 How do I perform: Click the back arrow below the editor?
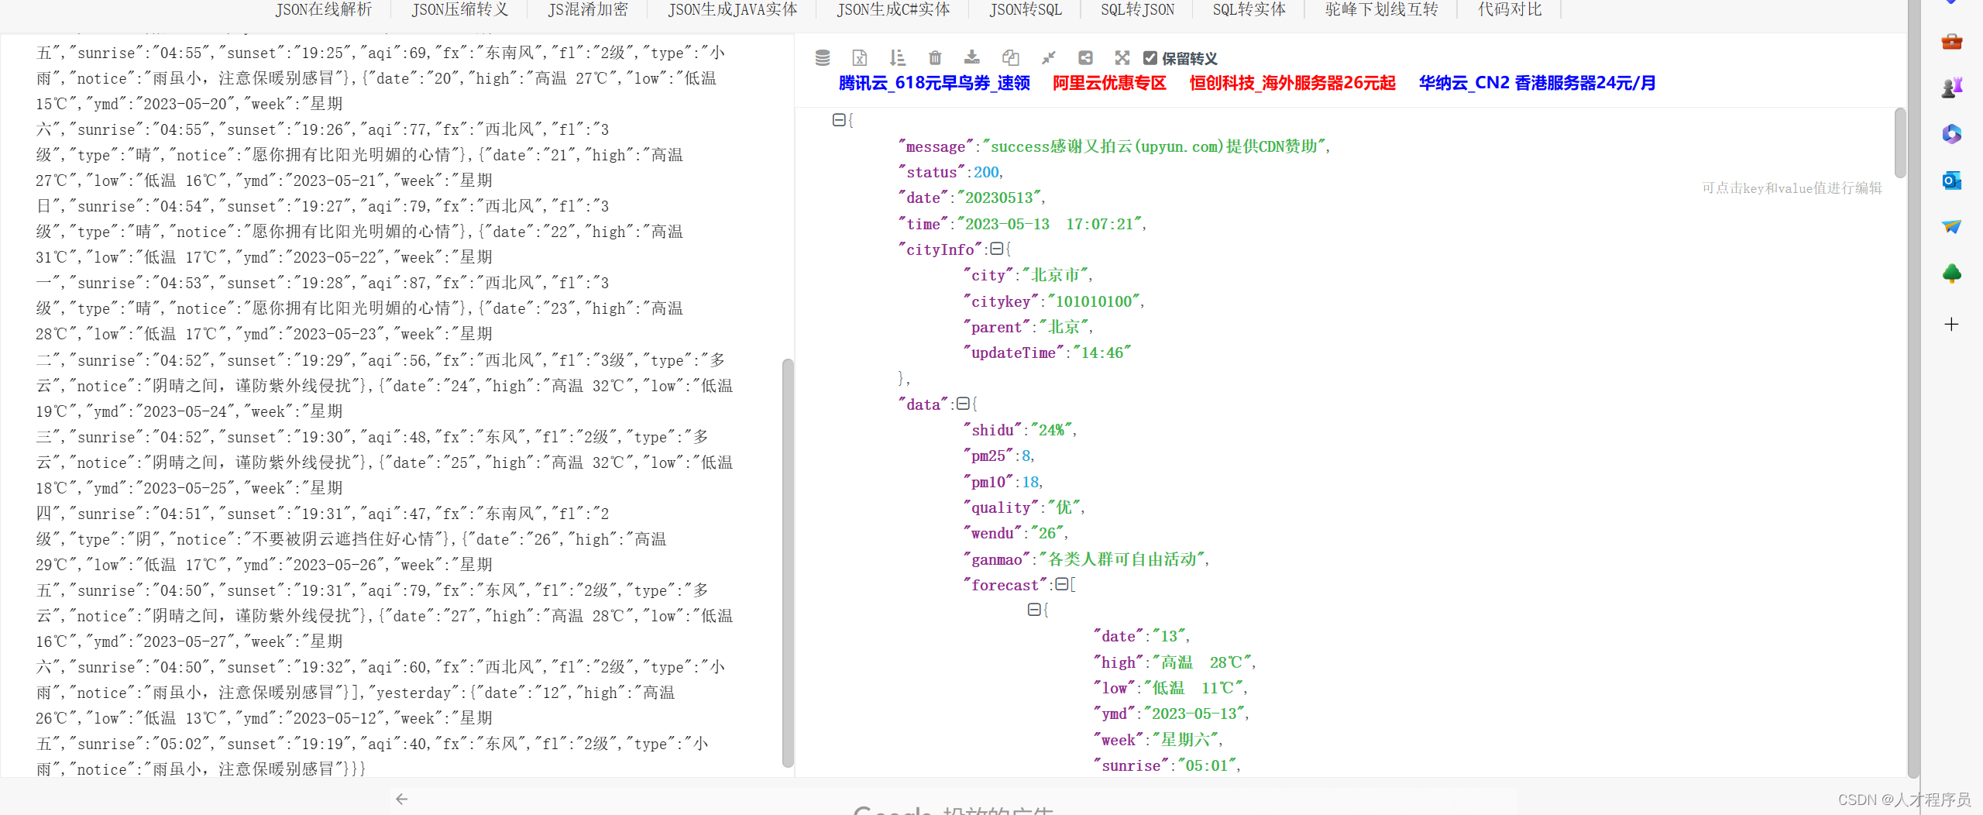pyautogui.click(x=401, y=799)
